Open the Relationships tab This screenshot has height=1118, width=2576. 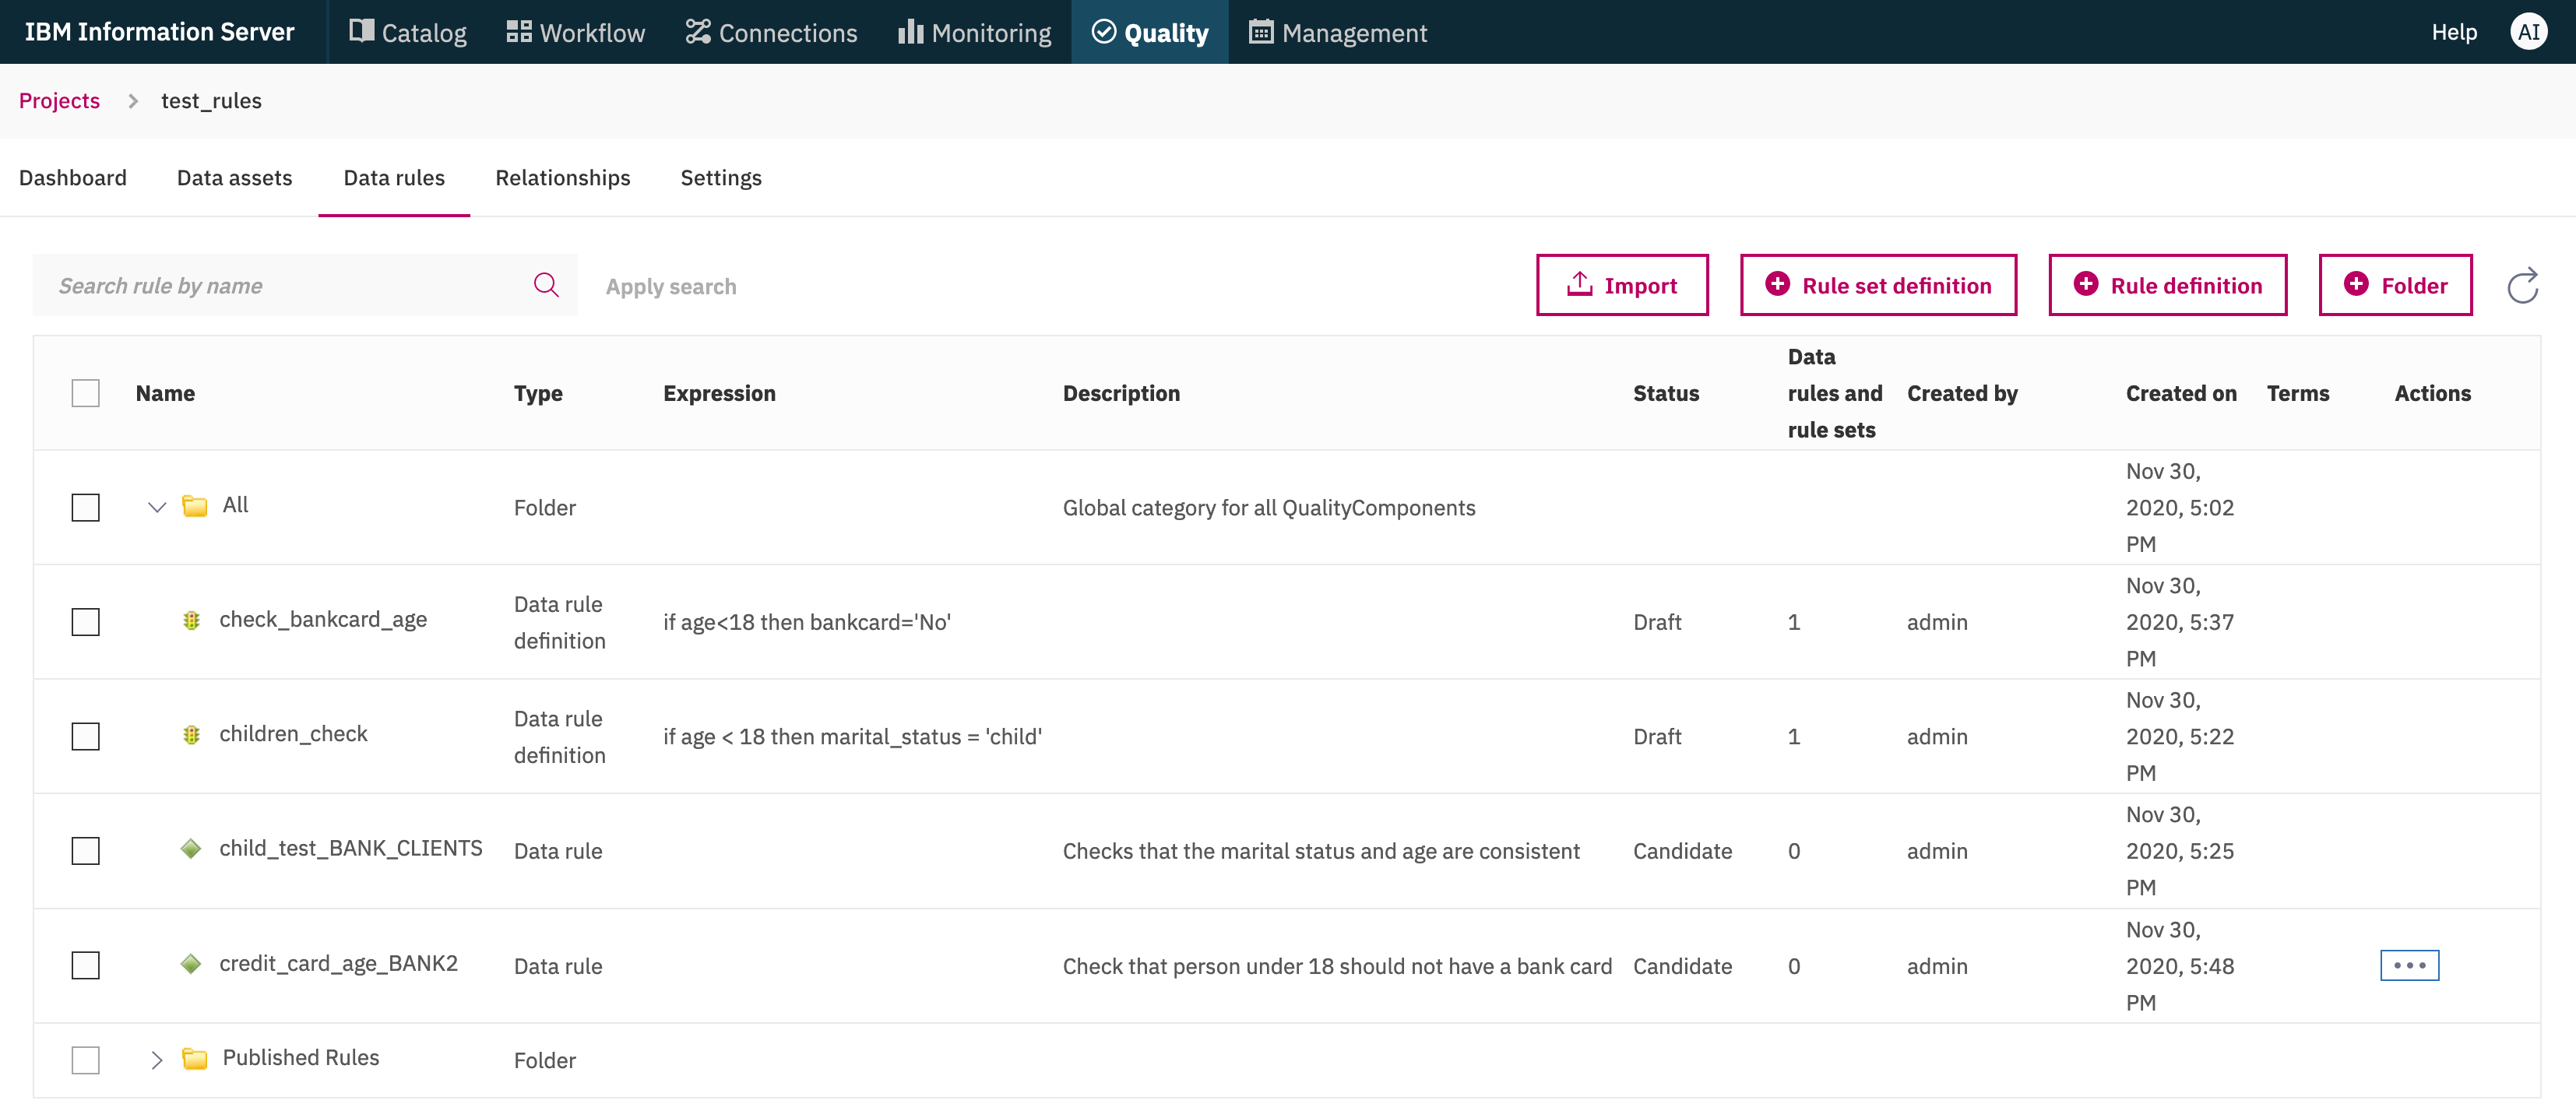coord(562,178)
